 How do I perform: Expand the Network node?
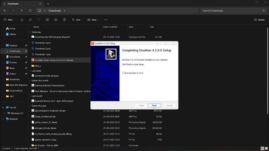point(3,119)
